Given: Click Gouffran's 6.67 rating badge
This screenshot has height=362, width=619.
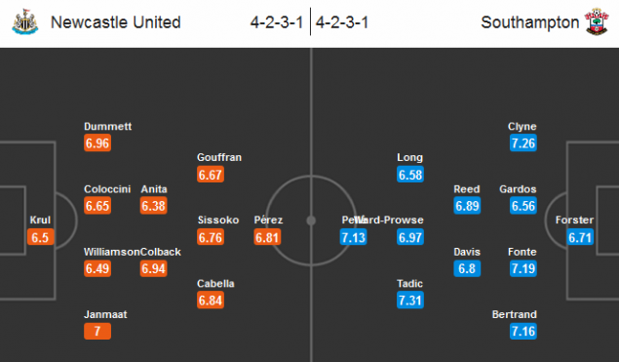Looking at the screenshot, I should coord(211,175).
